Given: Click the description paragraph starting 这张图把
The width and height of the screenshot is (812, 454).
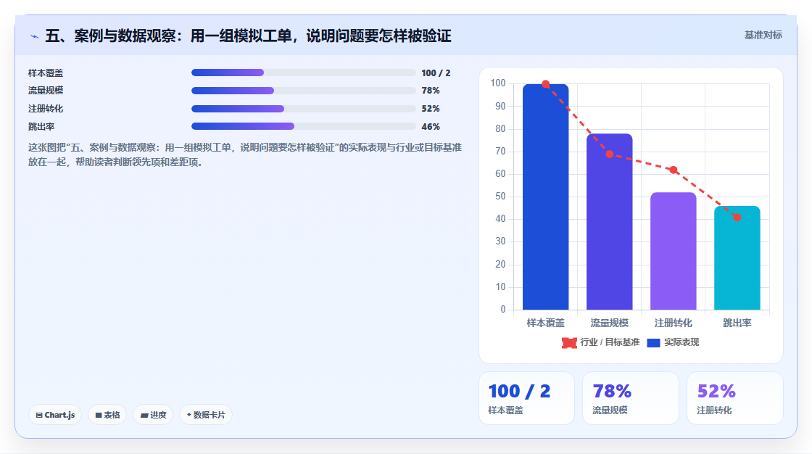Looking at the screenshot, I should (245, 155).
